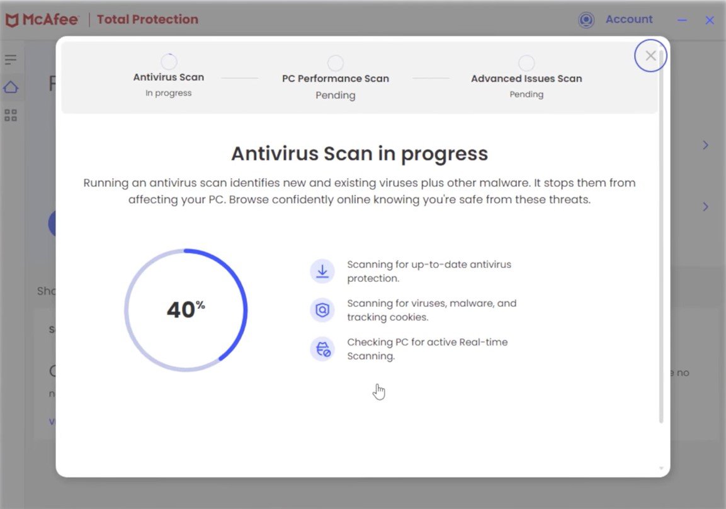Click the Real-time Scanning check icon

pos(322,349)
